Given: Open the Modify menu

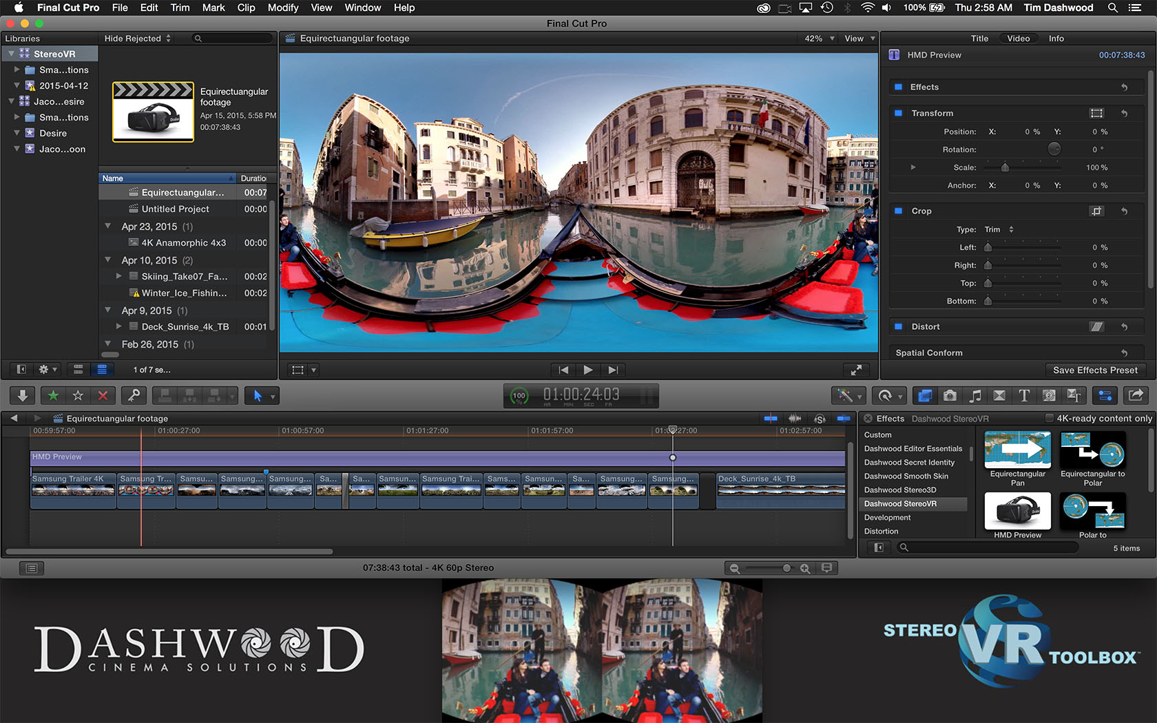Looking at the screenshot, I should point(282,8).
